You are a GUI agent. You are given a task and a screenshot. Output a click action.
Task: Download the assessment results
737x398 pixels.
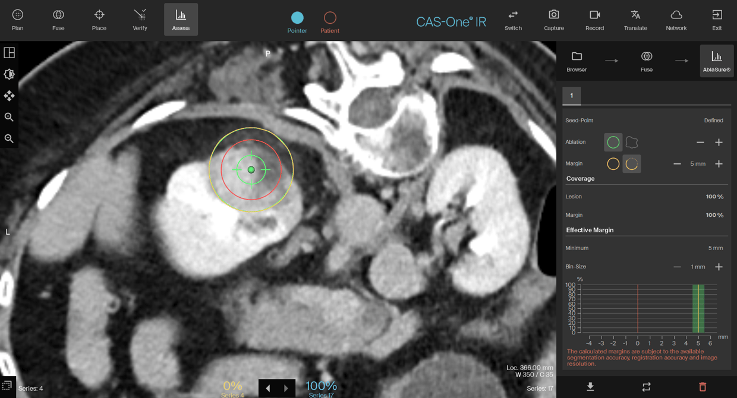click(x=590, y=387)
